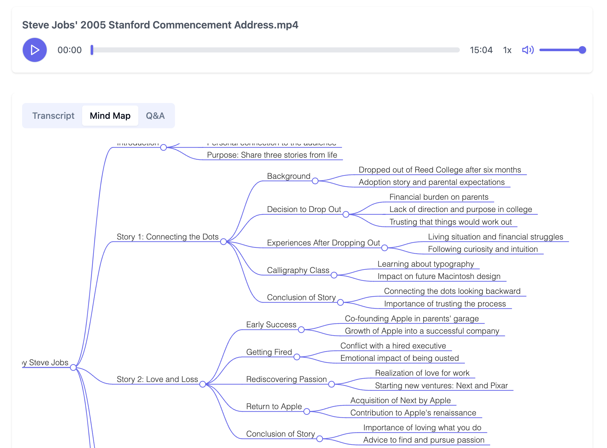Click 'Following curiosity and intuition'
The height and width of the screenshot is (448, 607).
coord(483,249)
